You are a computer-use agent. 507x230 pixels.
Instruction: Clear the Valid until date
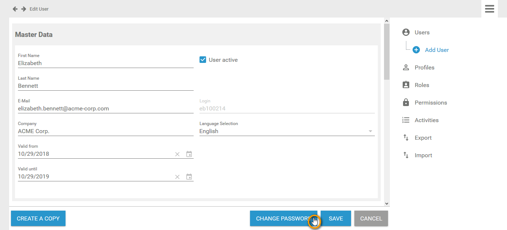(x=177, y=177)
